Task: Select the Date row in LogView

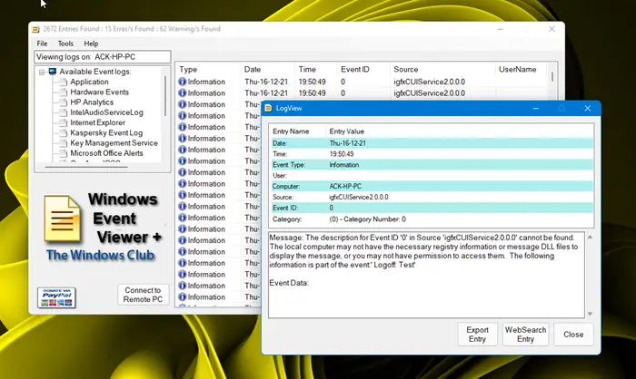Action: [x=432, y=143]
